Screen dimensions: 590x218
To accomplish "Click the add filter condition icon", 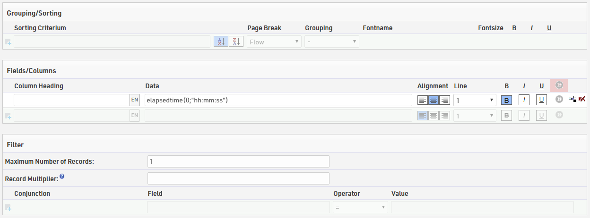I will [x=8, y=208].
